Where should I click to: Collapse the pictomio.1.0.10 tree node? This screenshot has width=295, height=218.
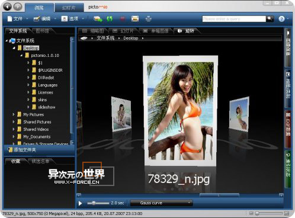(21, 56)
